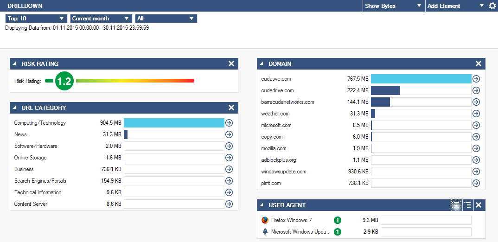Screen dimensions: 498x242
Task: Drill into cudadrive.com arrow icon
Action: click(476, 90)
